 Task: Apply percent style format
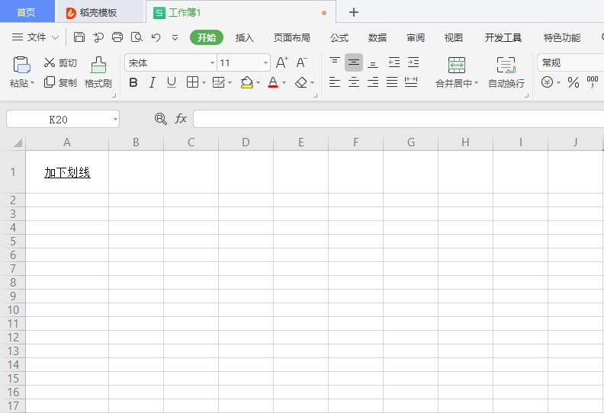click(x=573, y=82)
